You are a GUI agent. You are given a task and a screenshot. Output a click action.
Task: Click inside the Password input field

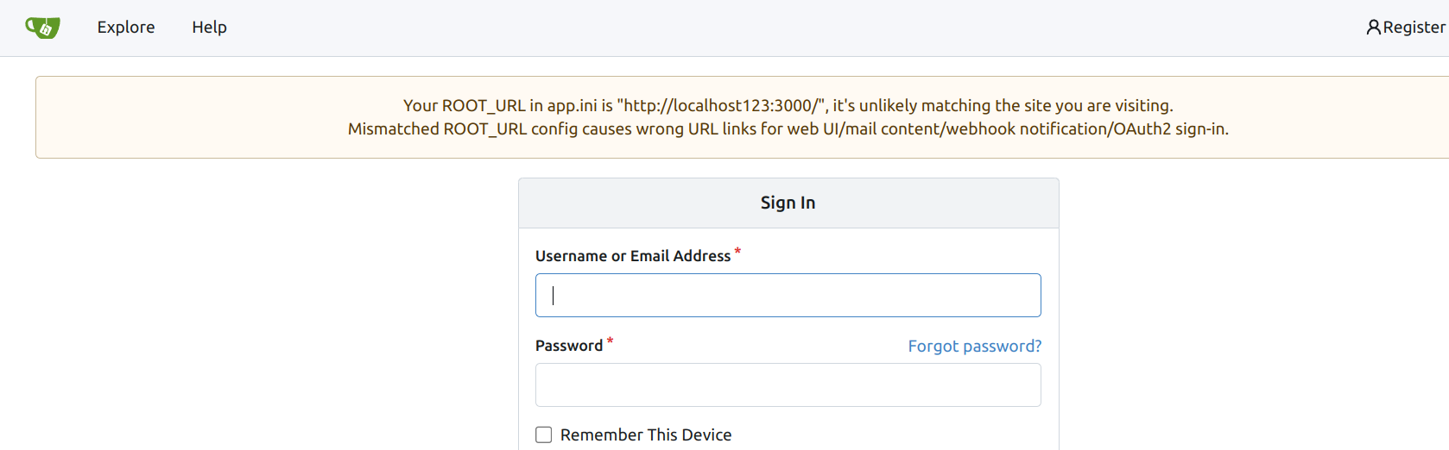coord(788,385)
